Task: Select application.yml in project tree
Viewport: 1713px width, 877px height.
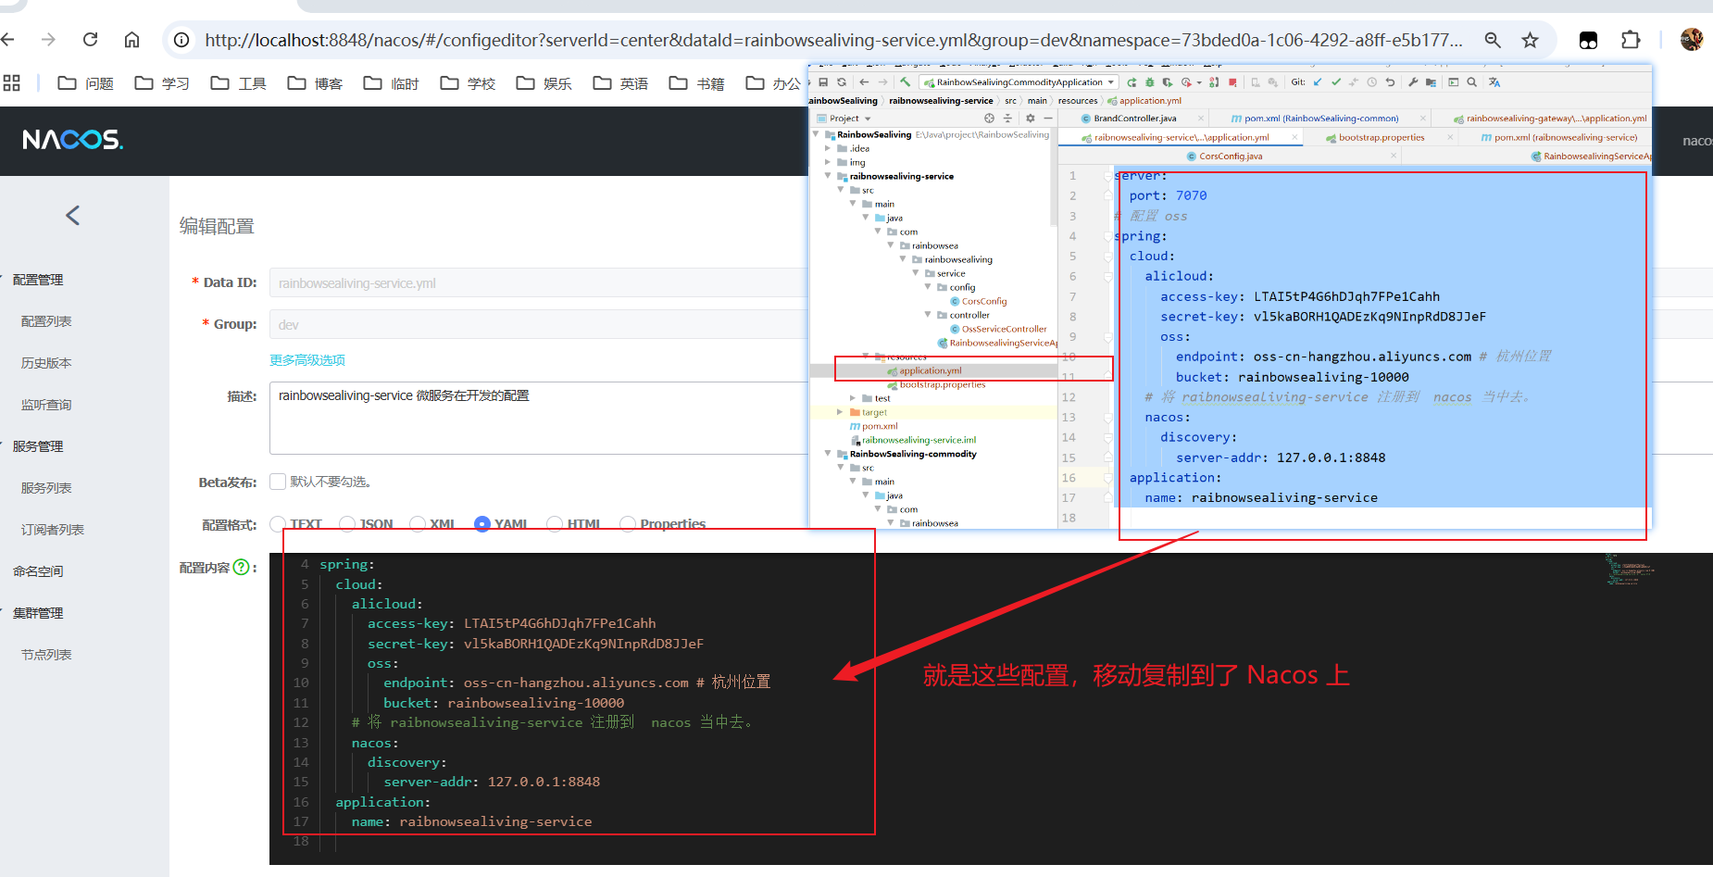Action: (x=930, y=370)
